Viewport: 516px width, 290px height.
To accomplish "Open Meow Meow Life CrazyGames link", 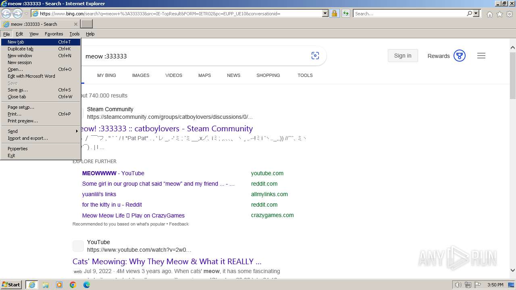I will coord(133,215).
